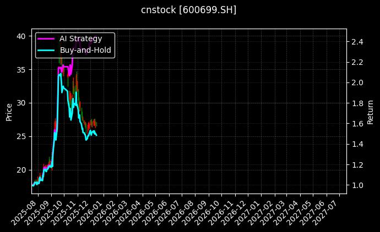Click the peak of the cyan Buy-and-Hold line
380x232 pixels.
[x=59, y=73]
